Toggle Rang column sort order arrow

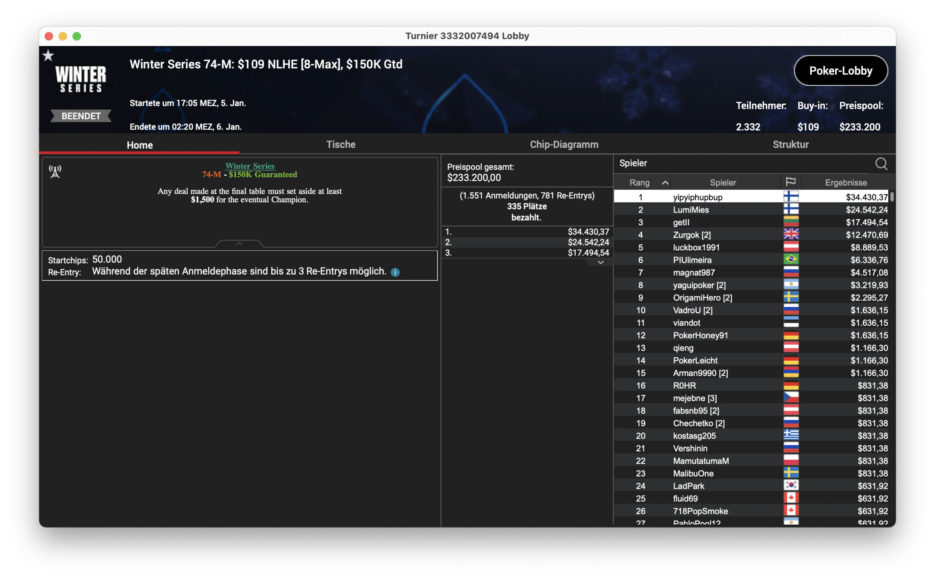(x=665, y=183)
